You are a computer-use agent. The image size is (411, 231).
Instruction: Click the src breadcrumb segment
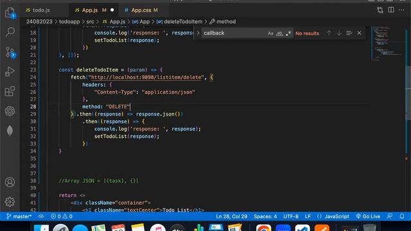tap(90, 21)
